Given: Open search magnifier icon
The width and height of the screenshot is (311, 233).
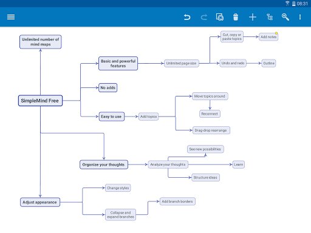Looking at the screenshot, I should point(285,17).
